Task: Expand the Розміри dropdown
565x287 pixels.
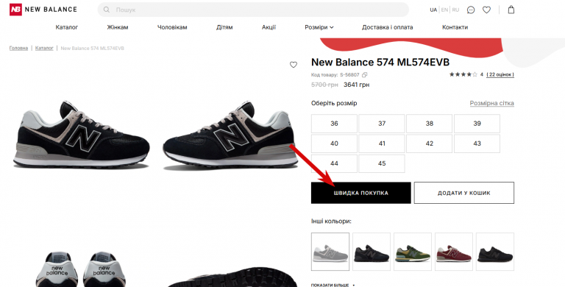Action: tap(319, 27)
